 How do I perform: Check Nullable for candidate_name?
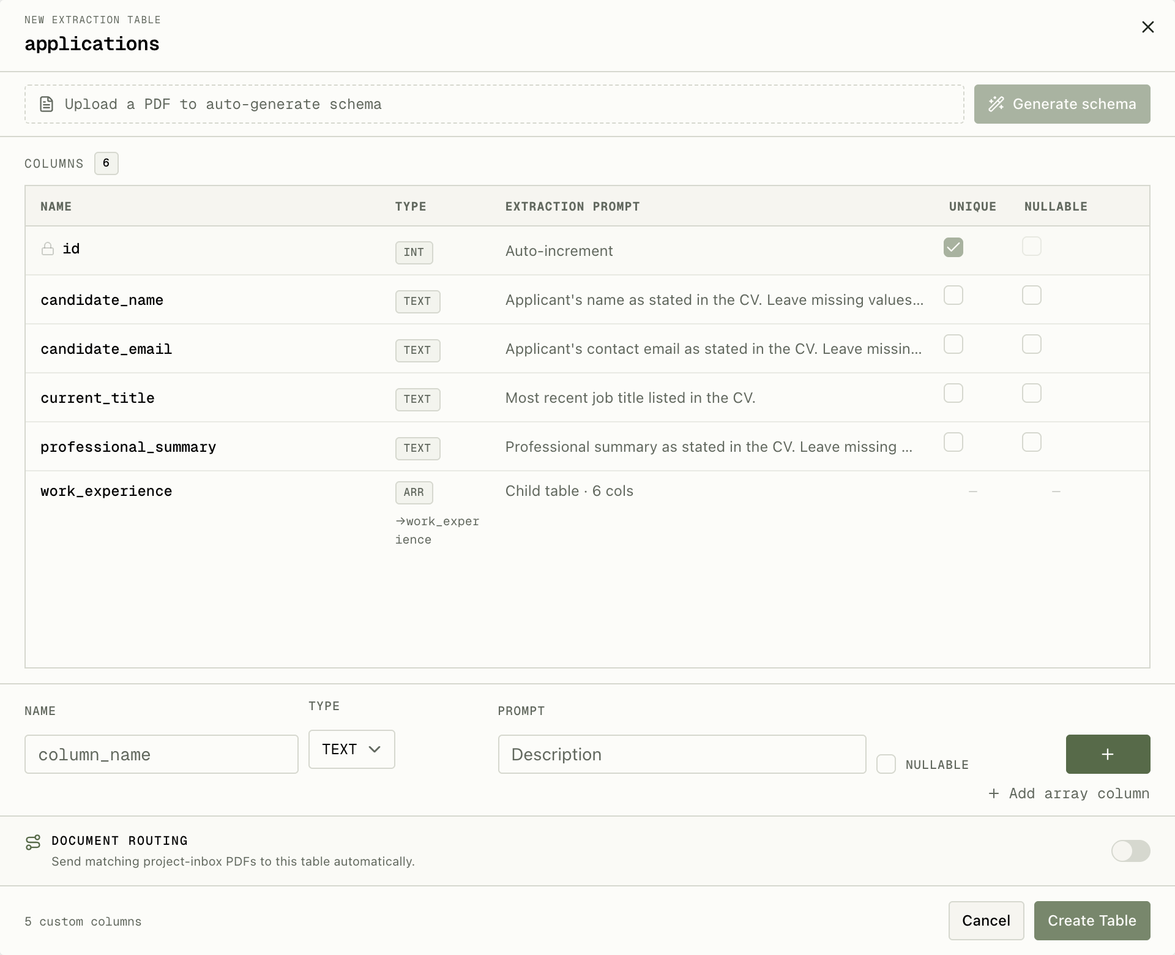[1032, 295]
